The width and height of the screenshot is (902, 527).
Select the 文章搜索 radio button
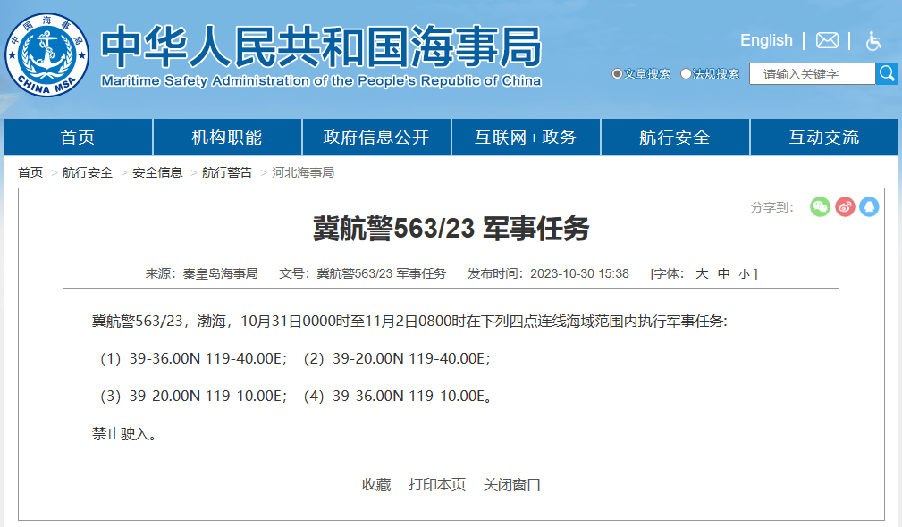617,74
